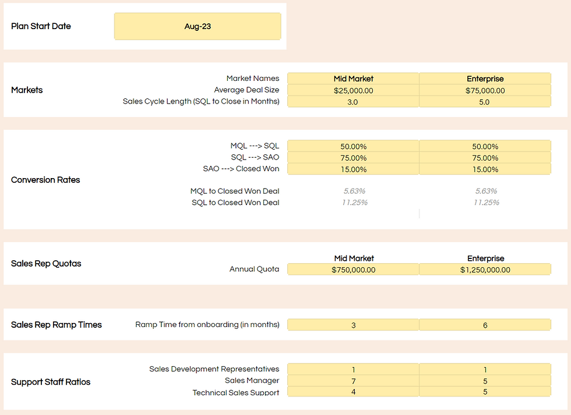Select the Enterprise market name header
Viewport: 571px width, 415px height.
tap(485, 79)
